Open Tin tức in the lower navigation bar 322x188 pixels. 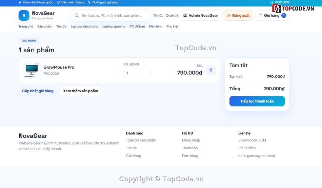[x=61, y=26]
